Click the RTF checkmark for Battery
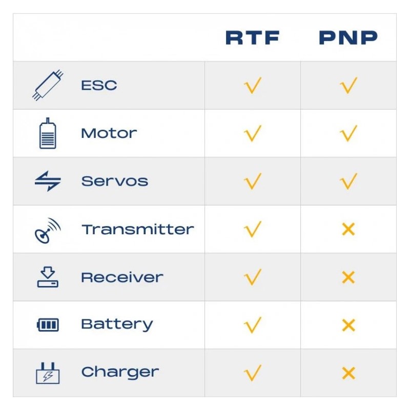The height and width of the screenshot is (410, 410). pyautogui.click(x=253, y=325)
